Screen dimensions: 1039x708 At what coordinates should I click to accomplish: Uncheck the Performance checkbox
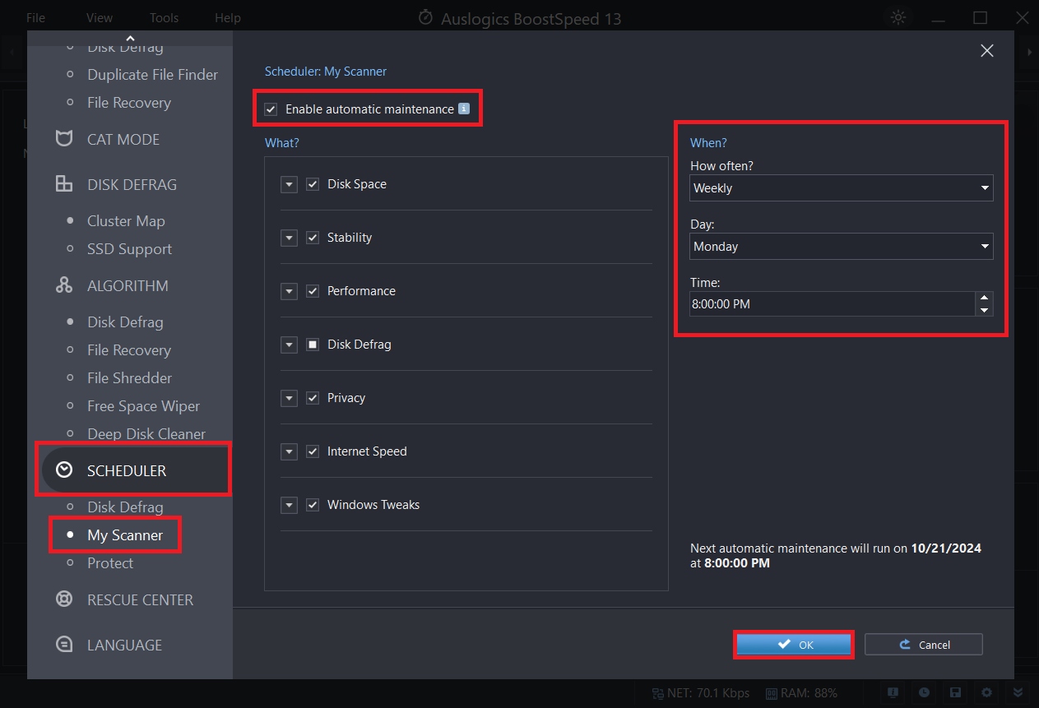coord(313,291)
